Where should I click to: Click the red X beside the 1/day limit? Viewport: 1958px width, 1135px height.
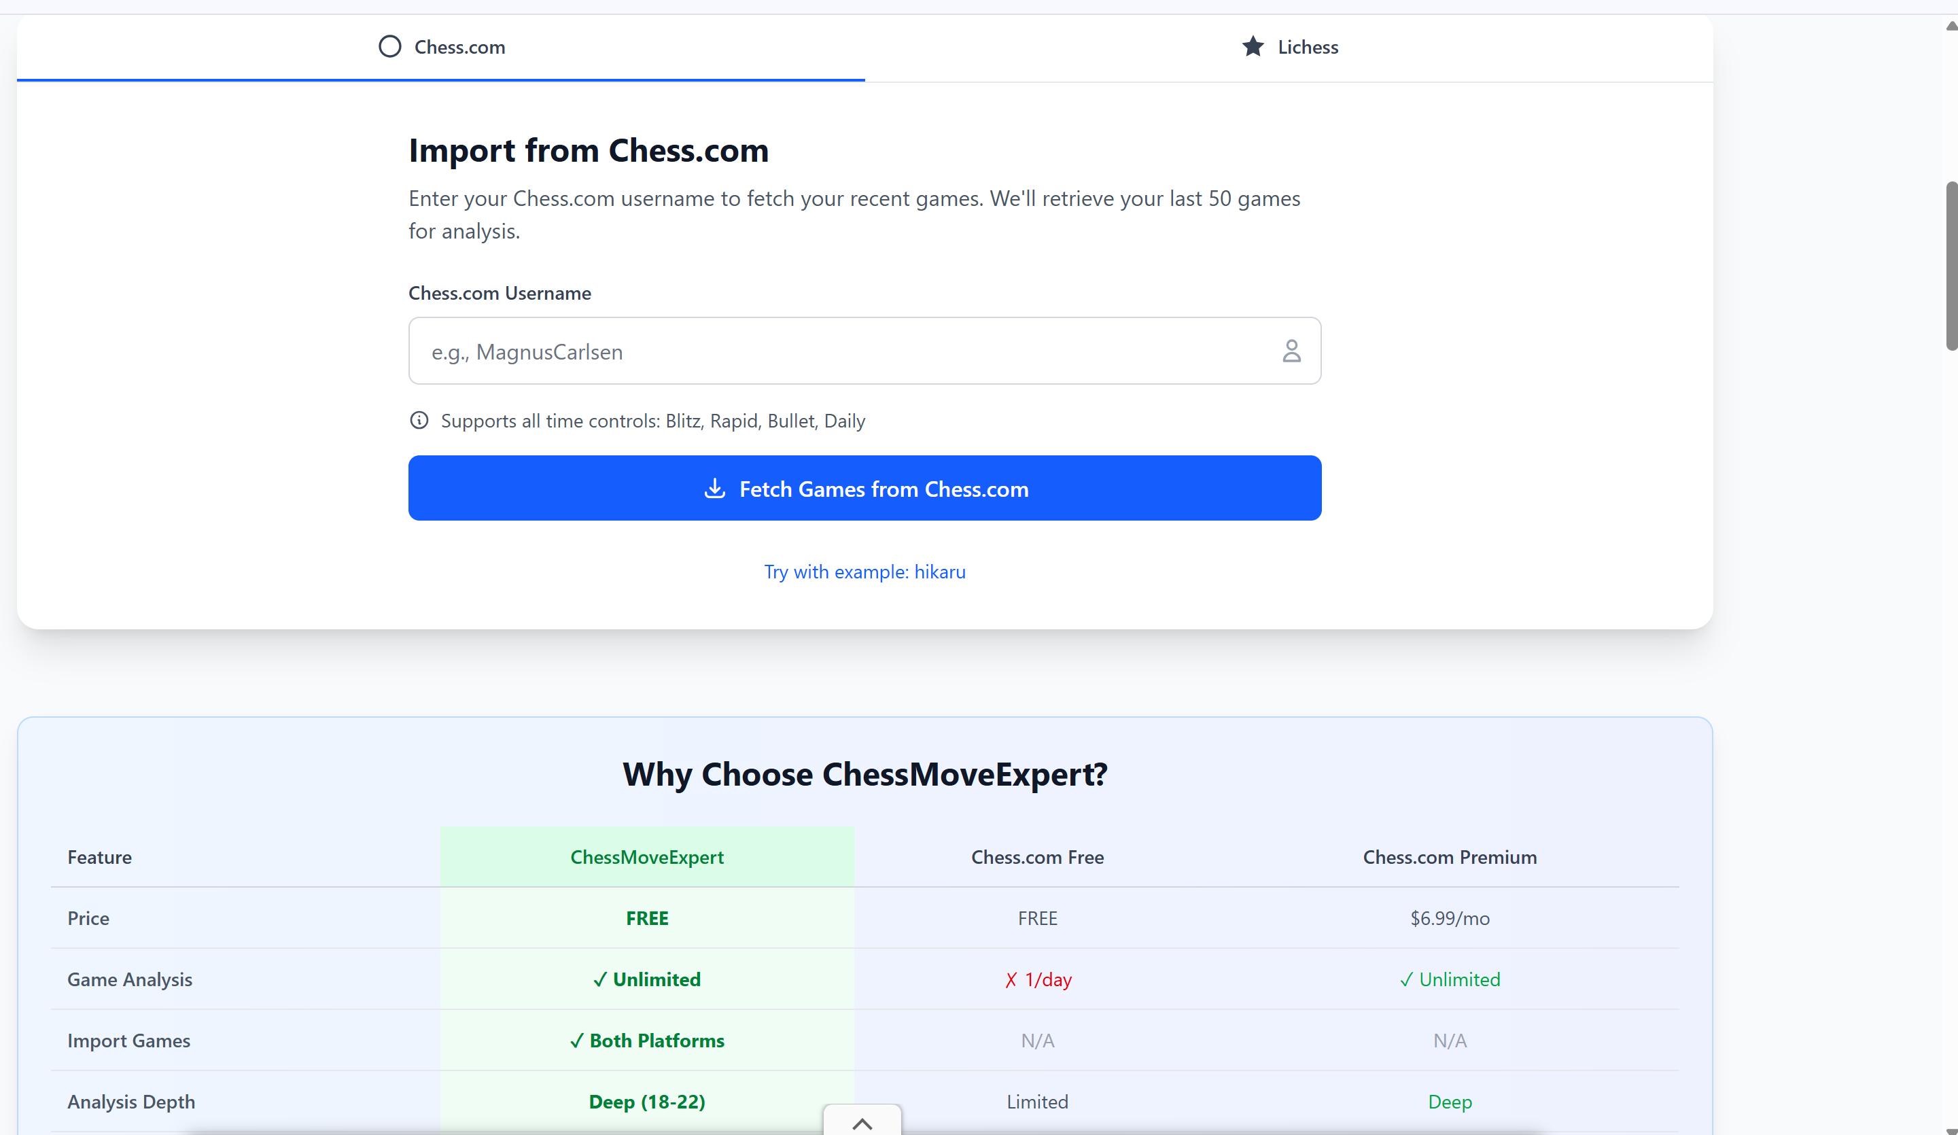pyautogui.click(x=1010, y=979)
